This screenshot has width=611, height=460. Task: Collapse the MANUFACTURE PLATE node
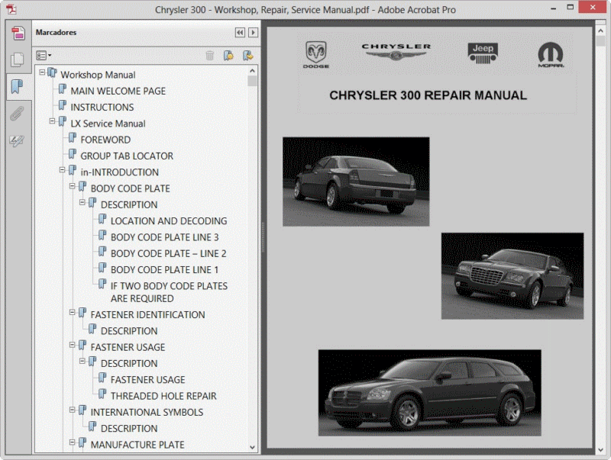[x=72, y=442]
